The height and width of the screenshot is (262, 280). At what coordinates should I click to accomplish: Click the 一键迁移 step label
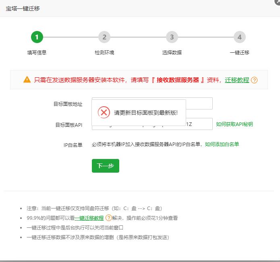coord(240,53)
